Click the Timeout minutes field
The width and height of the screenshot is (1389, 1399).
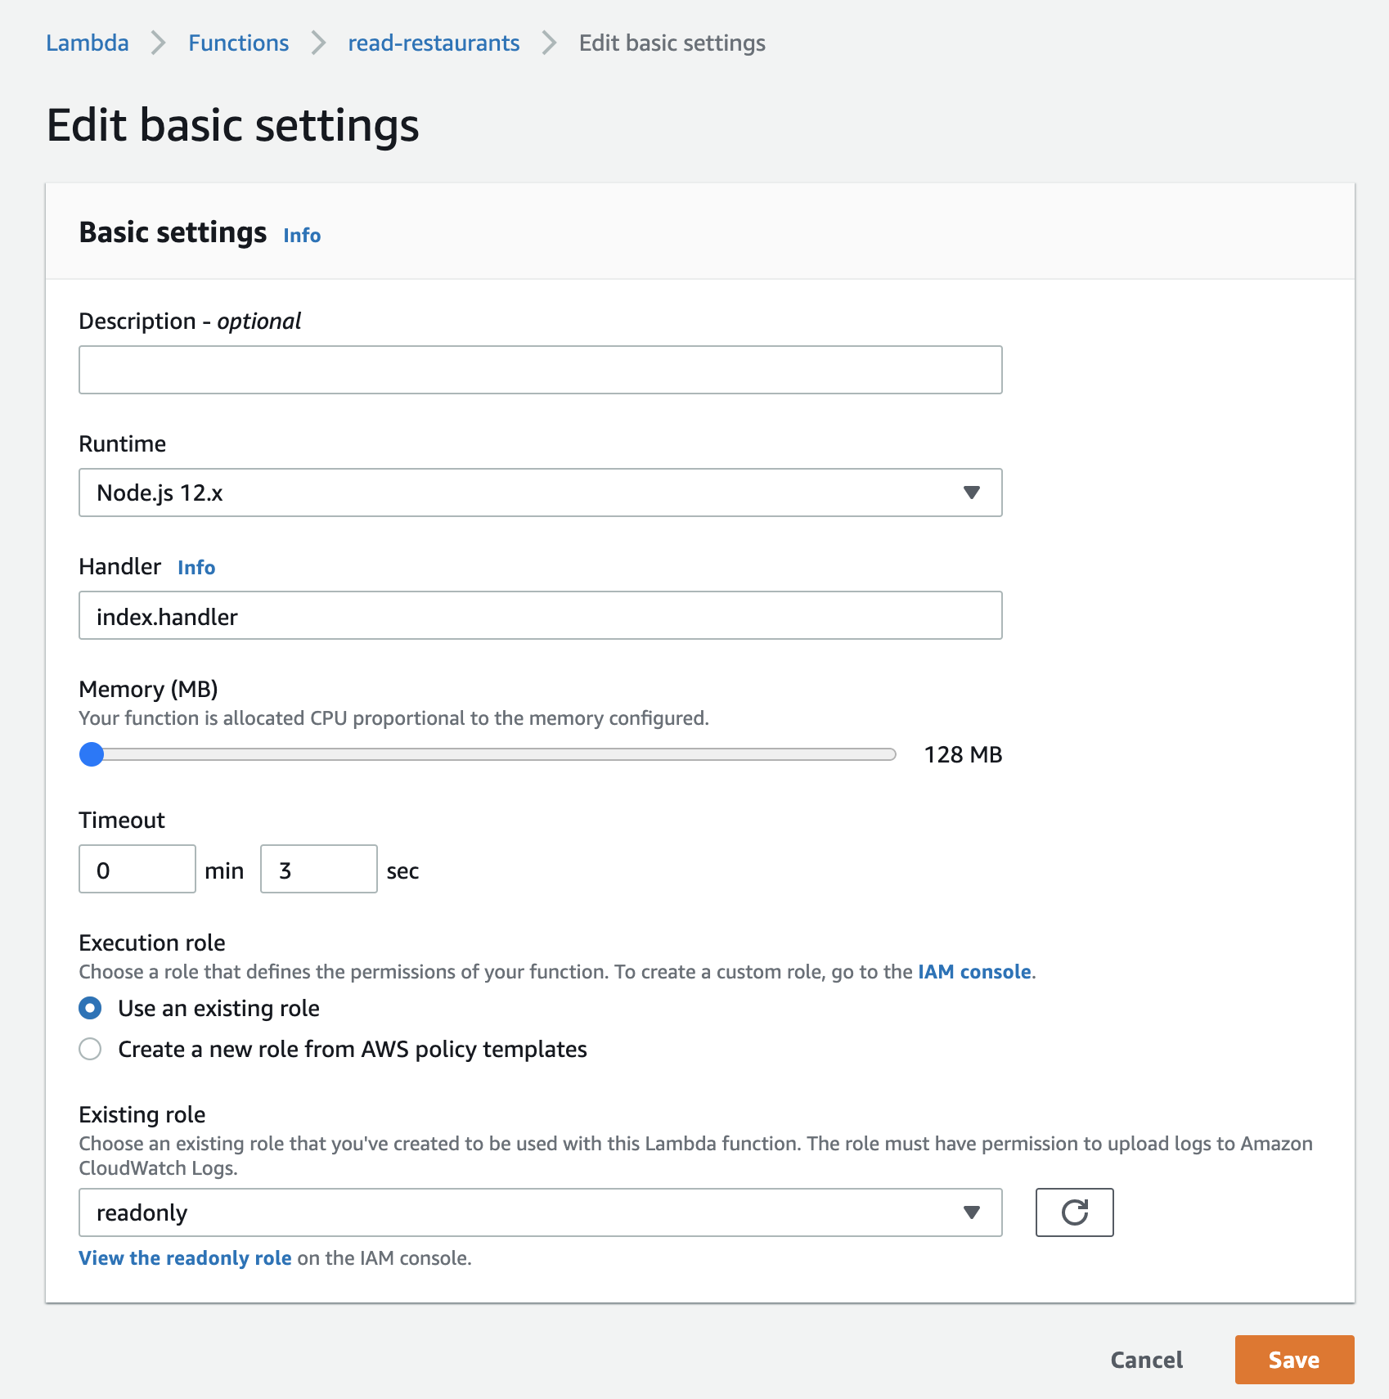136,869
